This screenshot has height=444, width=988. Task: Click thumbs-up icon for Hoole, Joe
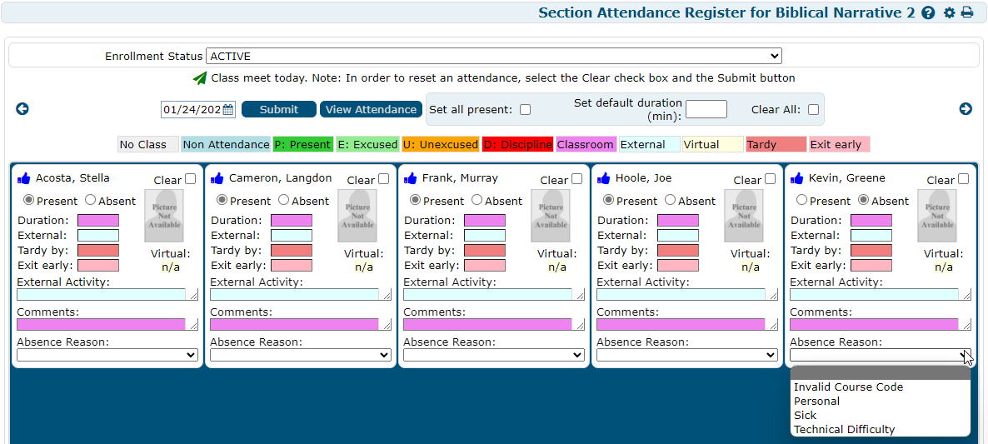(604, 178)
